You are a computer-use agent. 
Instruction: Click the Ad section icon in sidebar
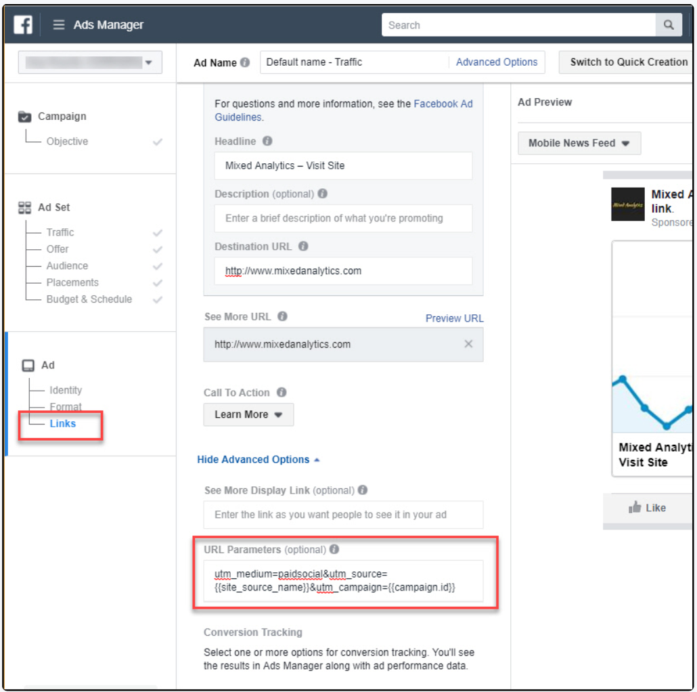pyautogui.click(x=28, y=366)
